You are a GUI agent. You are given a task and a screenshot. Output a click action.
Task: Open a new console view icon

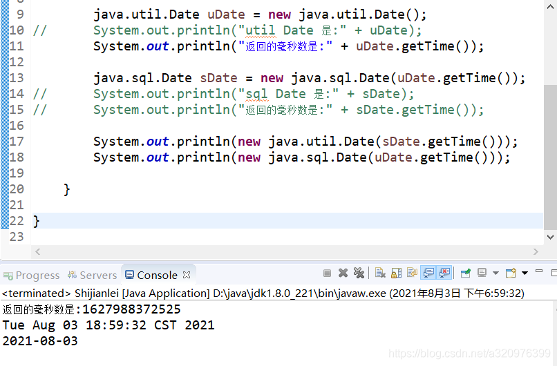click(511, 273)
